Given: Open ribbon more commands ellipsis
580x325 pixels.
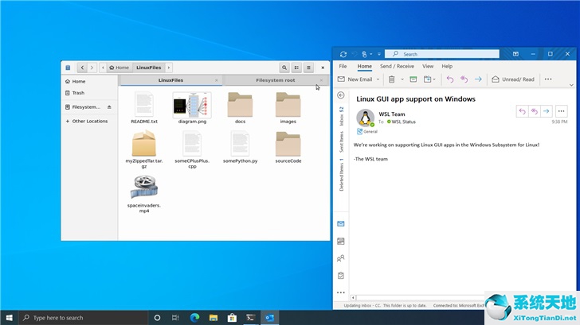Looking at the screenshot, I should click(x=548, y=79).
